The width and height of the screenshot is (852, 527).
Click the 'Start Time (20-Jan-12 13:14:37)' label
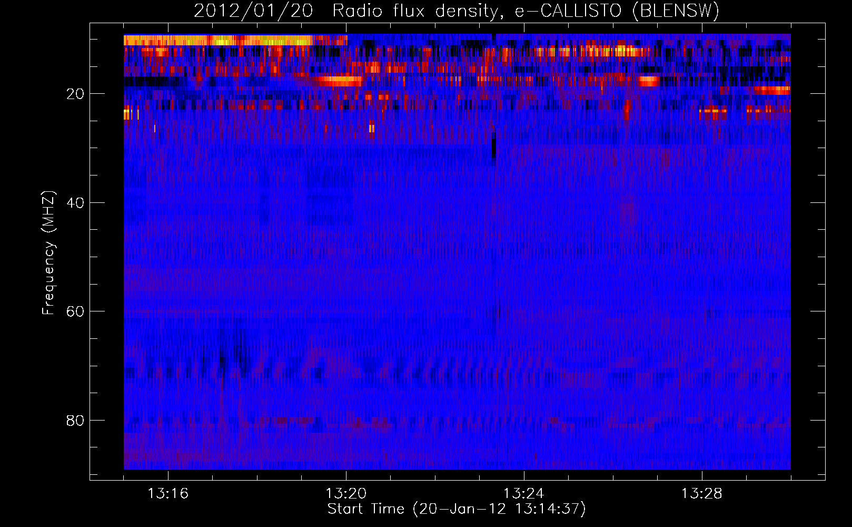click(457, 509)
